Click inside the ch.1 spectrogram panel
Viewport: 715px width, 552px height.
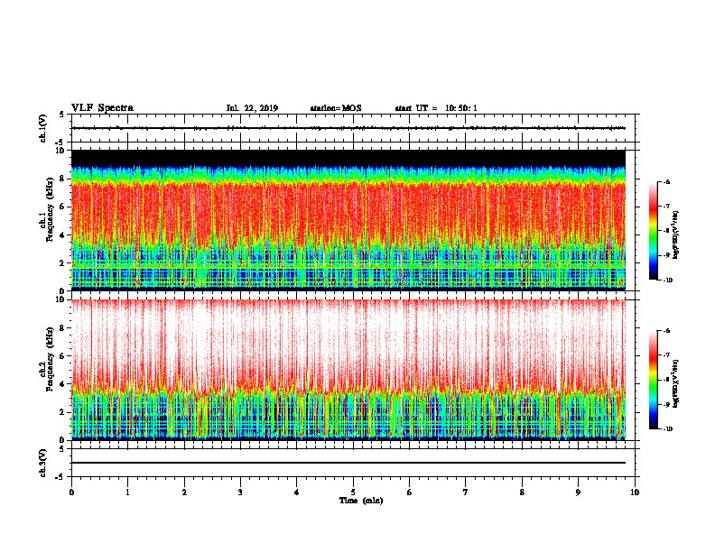[348, 220]
